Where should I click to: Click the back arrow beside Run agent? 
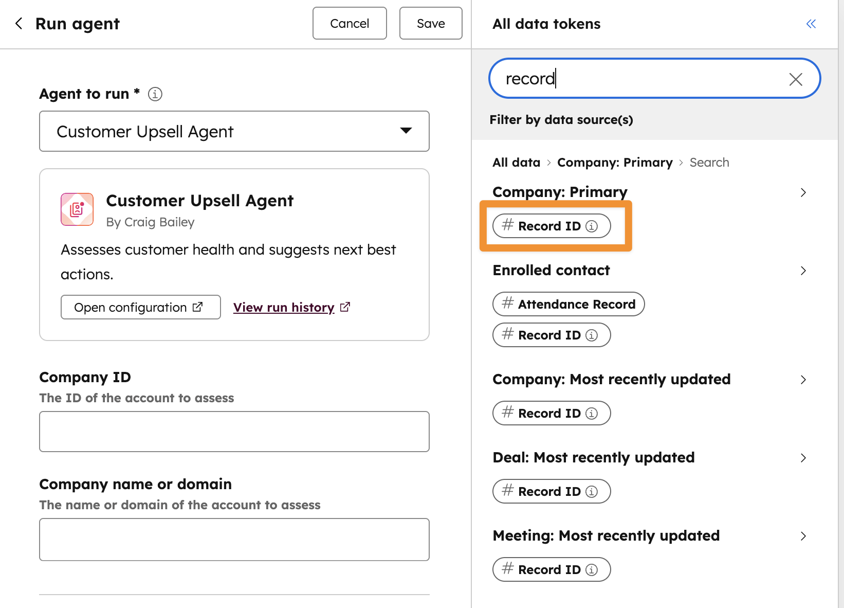point(19,23)
